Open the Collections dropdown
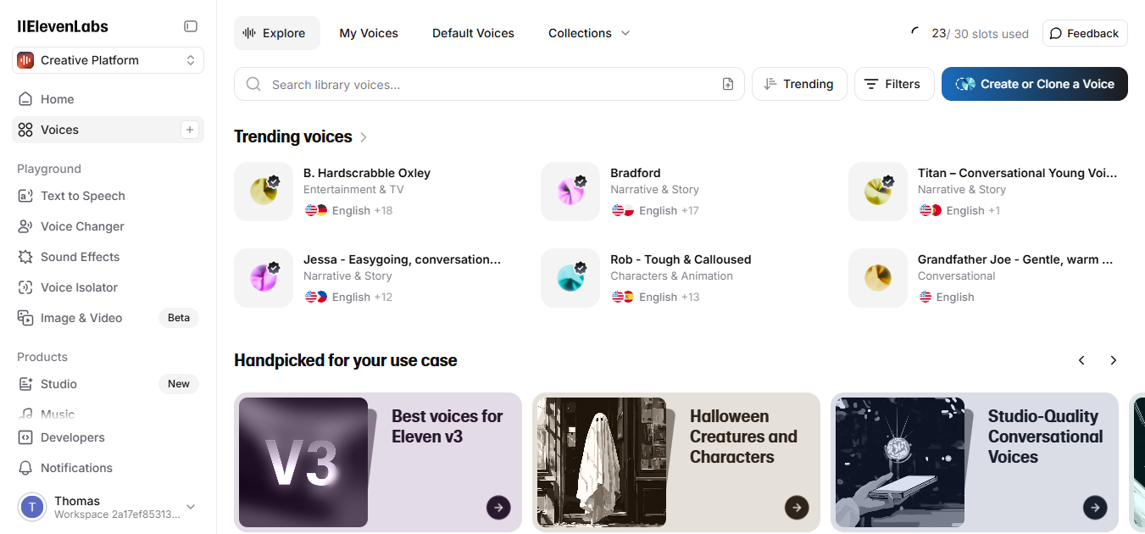The width and height of the screenshot is (1145, 534). (589, 33)
